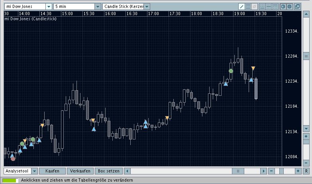The height and width of the screenshot is (184, 312).
Task: Toggle the fully shaded octagon marker button
Action: click(290, 6)
